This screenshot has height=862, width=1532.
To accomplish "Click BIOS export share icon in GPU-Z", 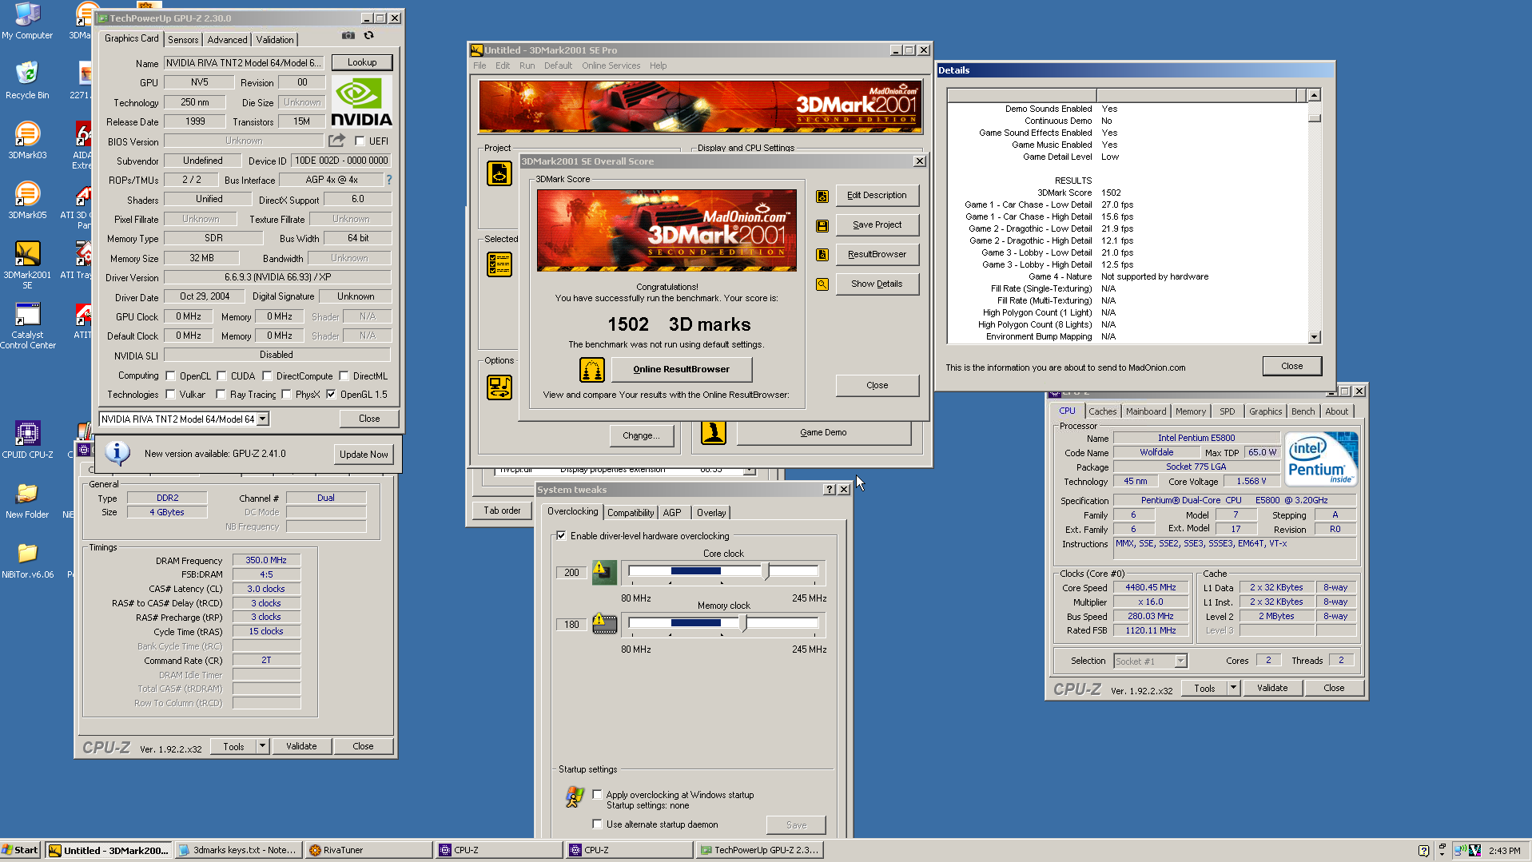I will pos(336,141).
